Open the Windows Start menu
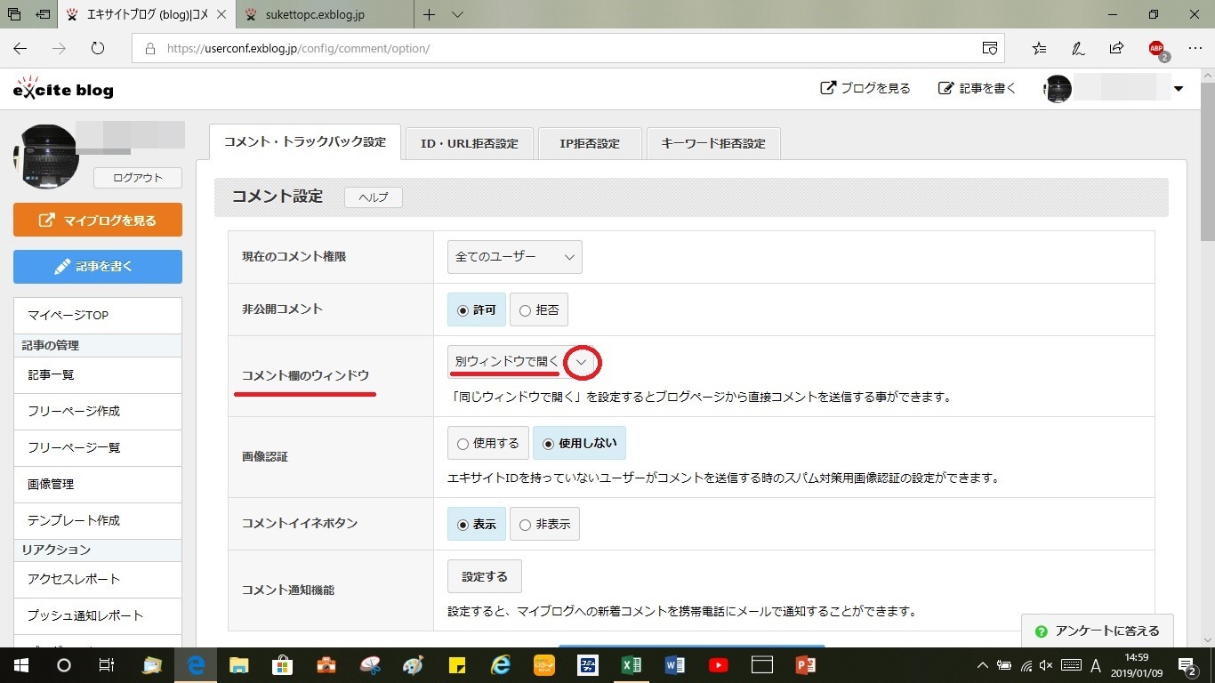This screenshot has height=683, width=1215. pyautogui.click(x=20, y=664)
